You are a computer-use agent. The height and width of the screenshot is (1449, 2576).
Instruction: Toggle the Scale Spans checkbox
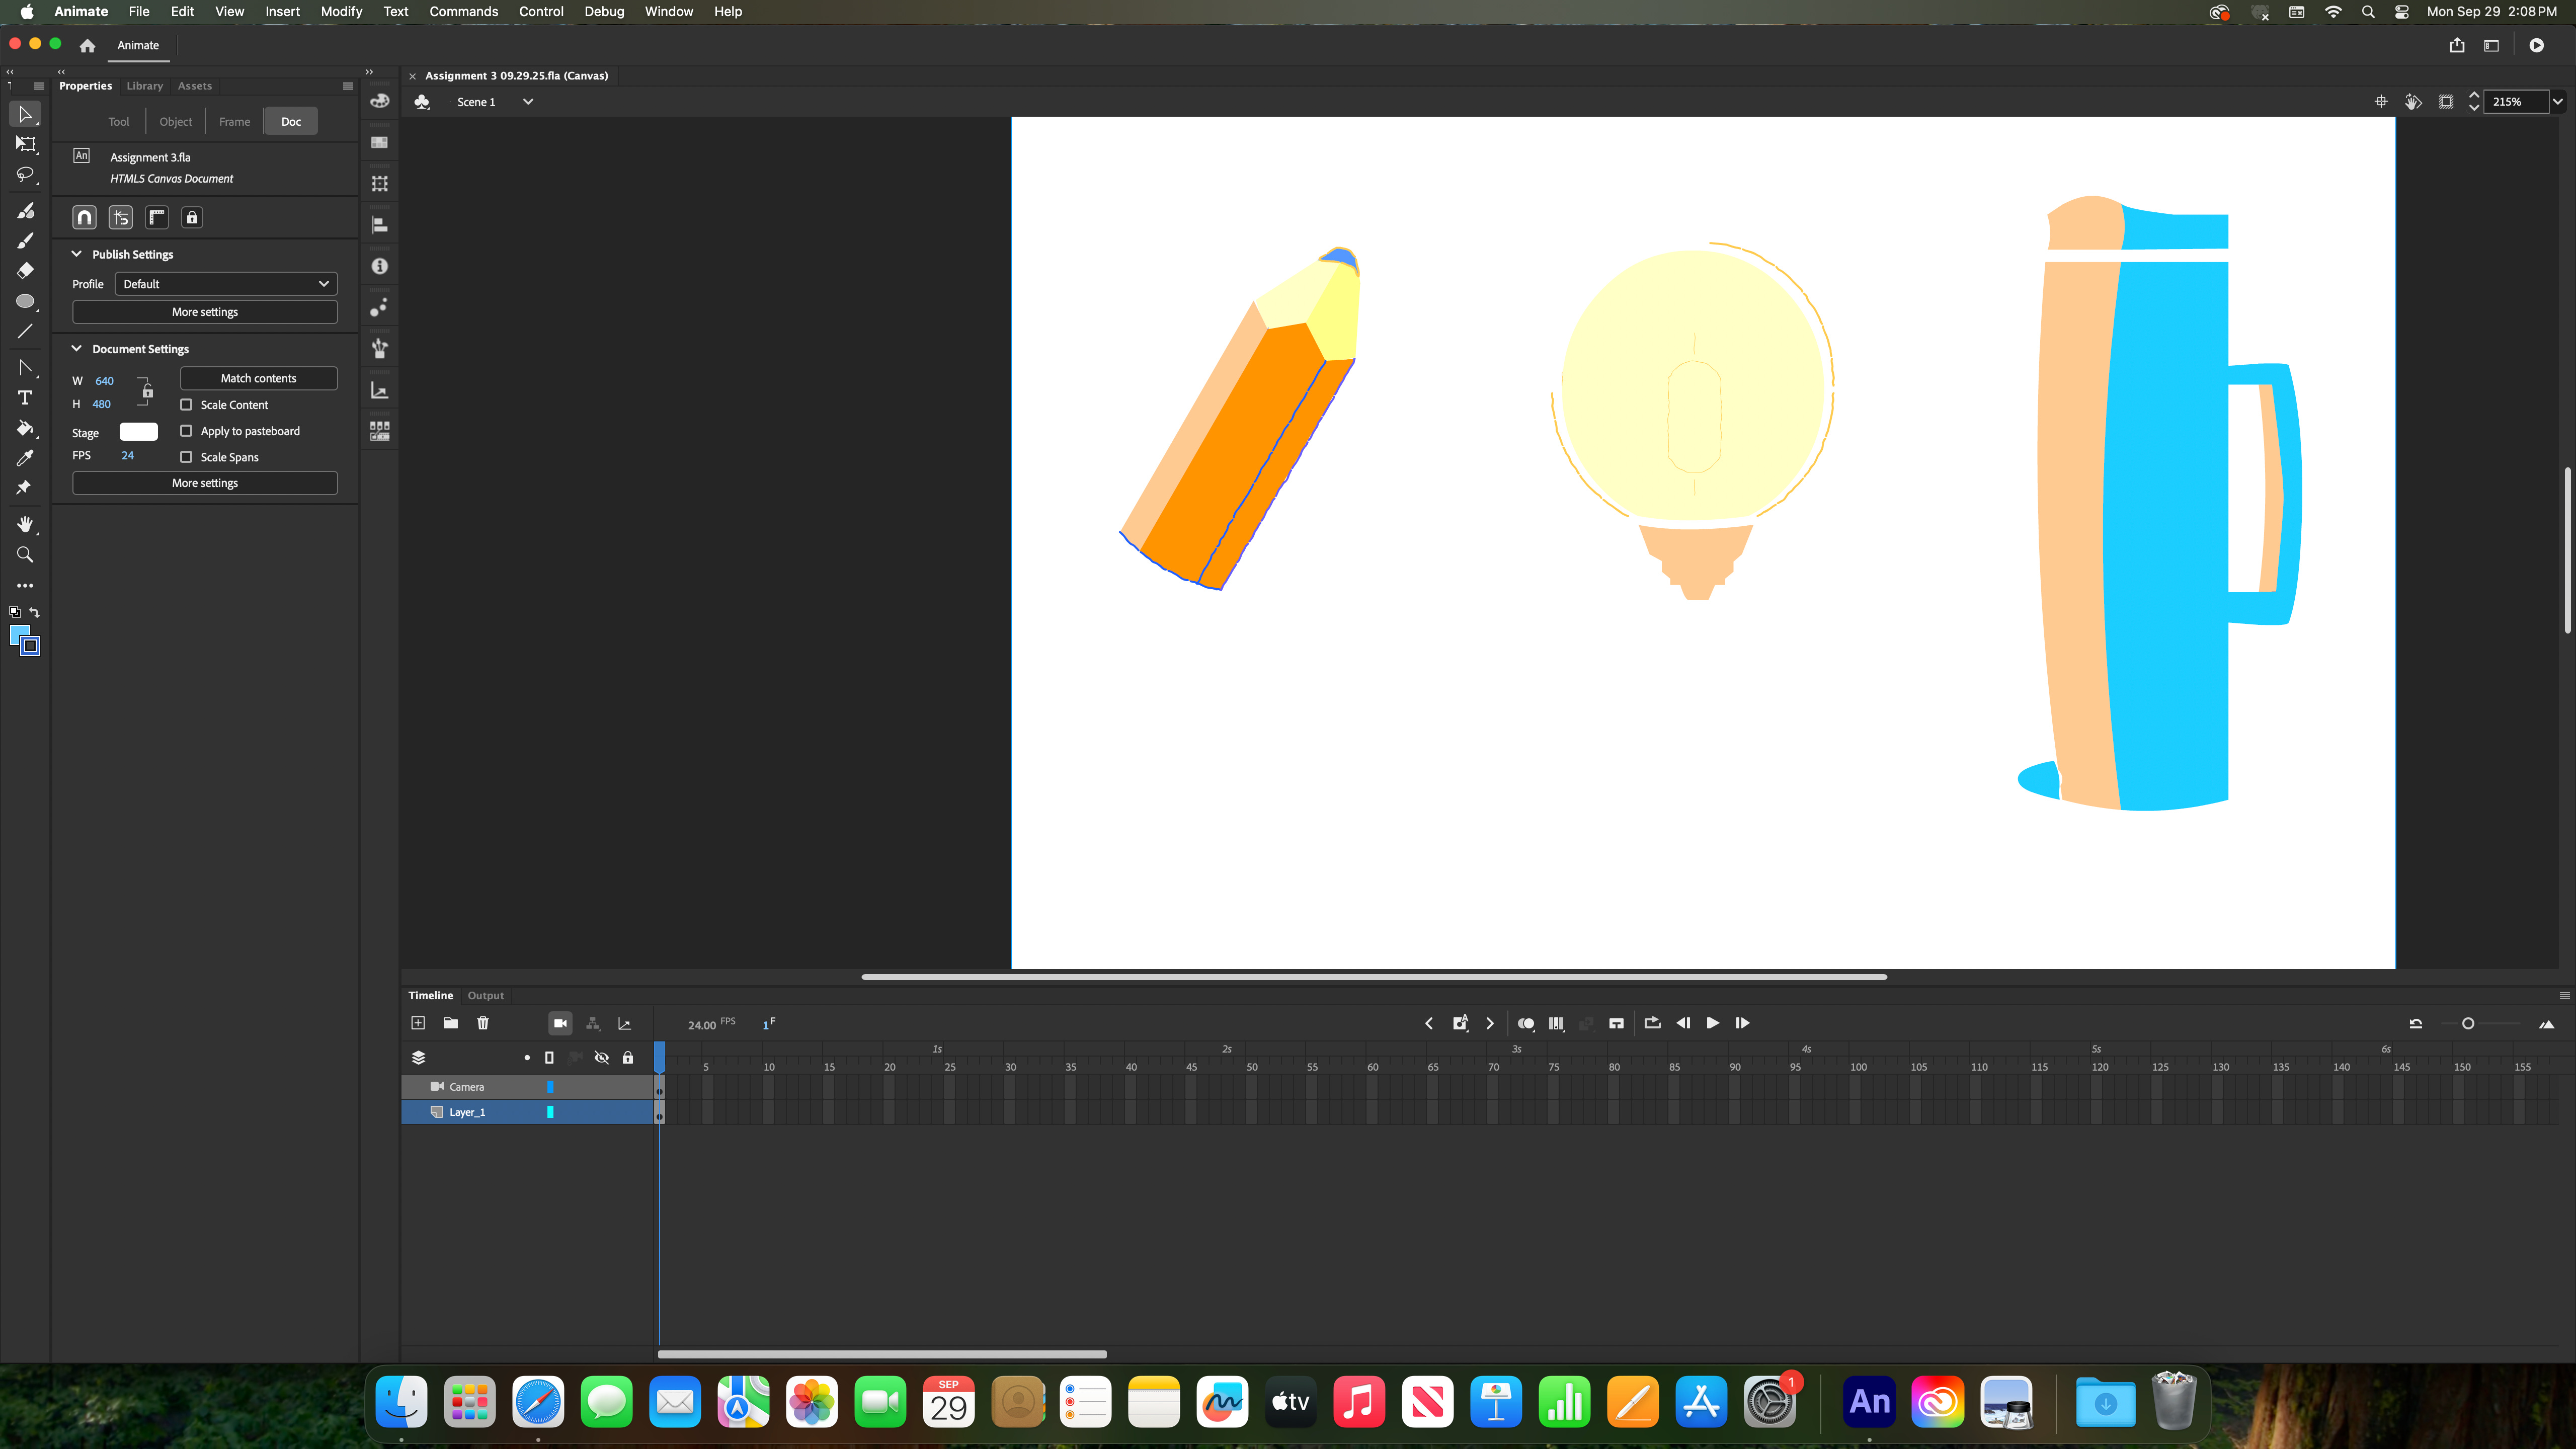click(x=186, y=457)
